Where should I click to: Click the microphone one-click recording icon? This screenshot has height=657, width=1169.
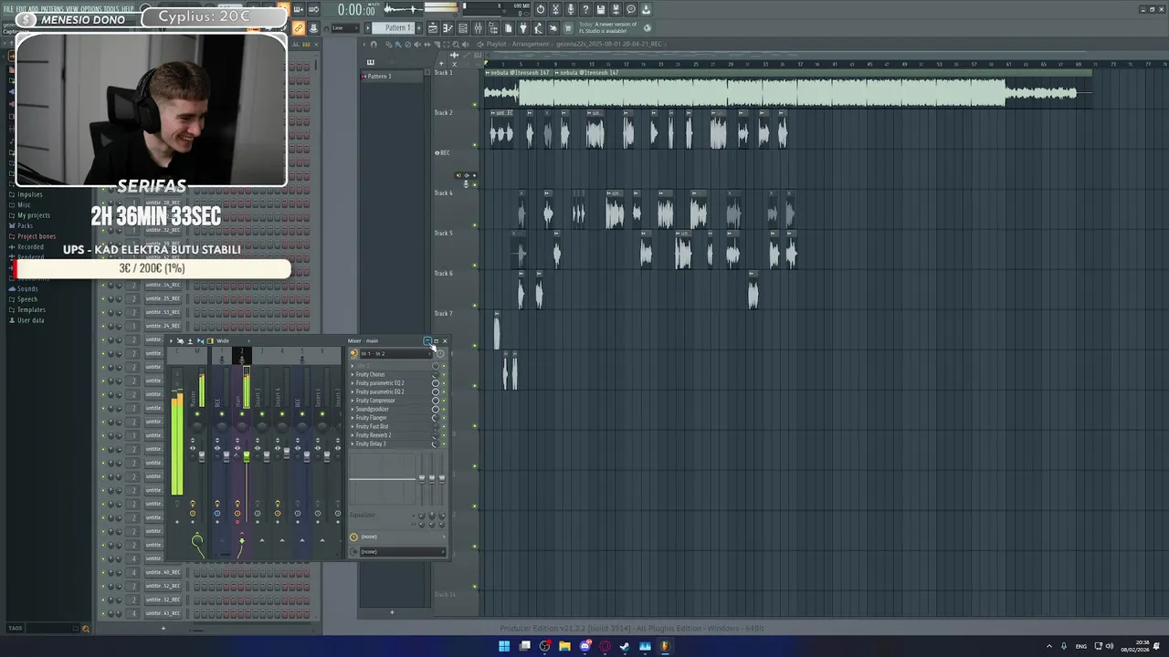click(x=571, y=10)
